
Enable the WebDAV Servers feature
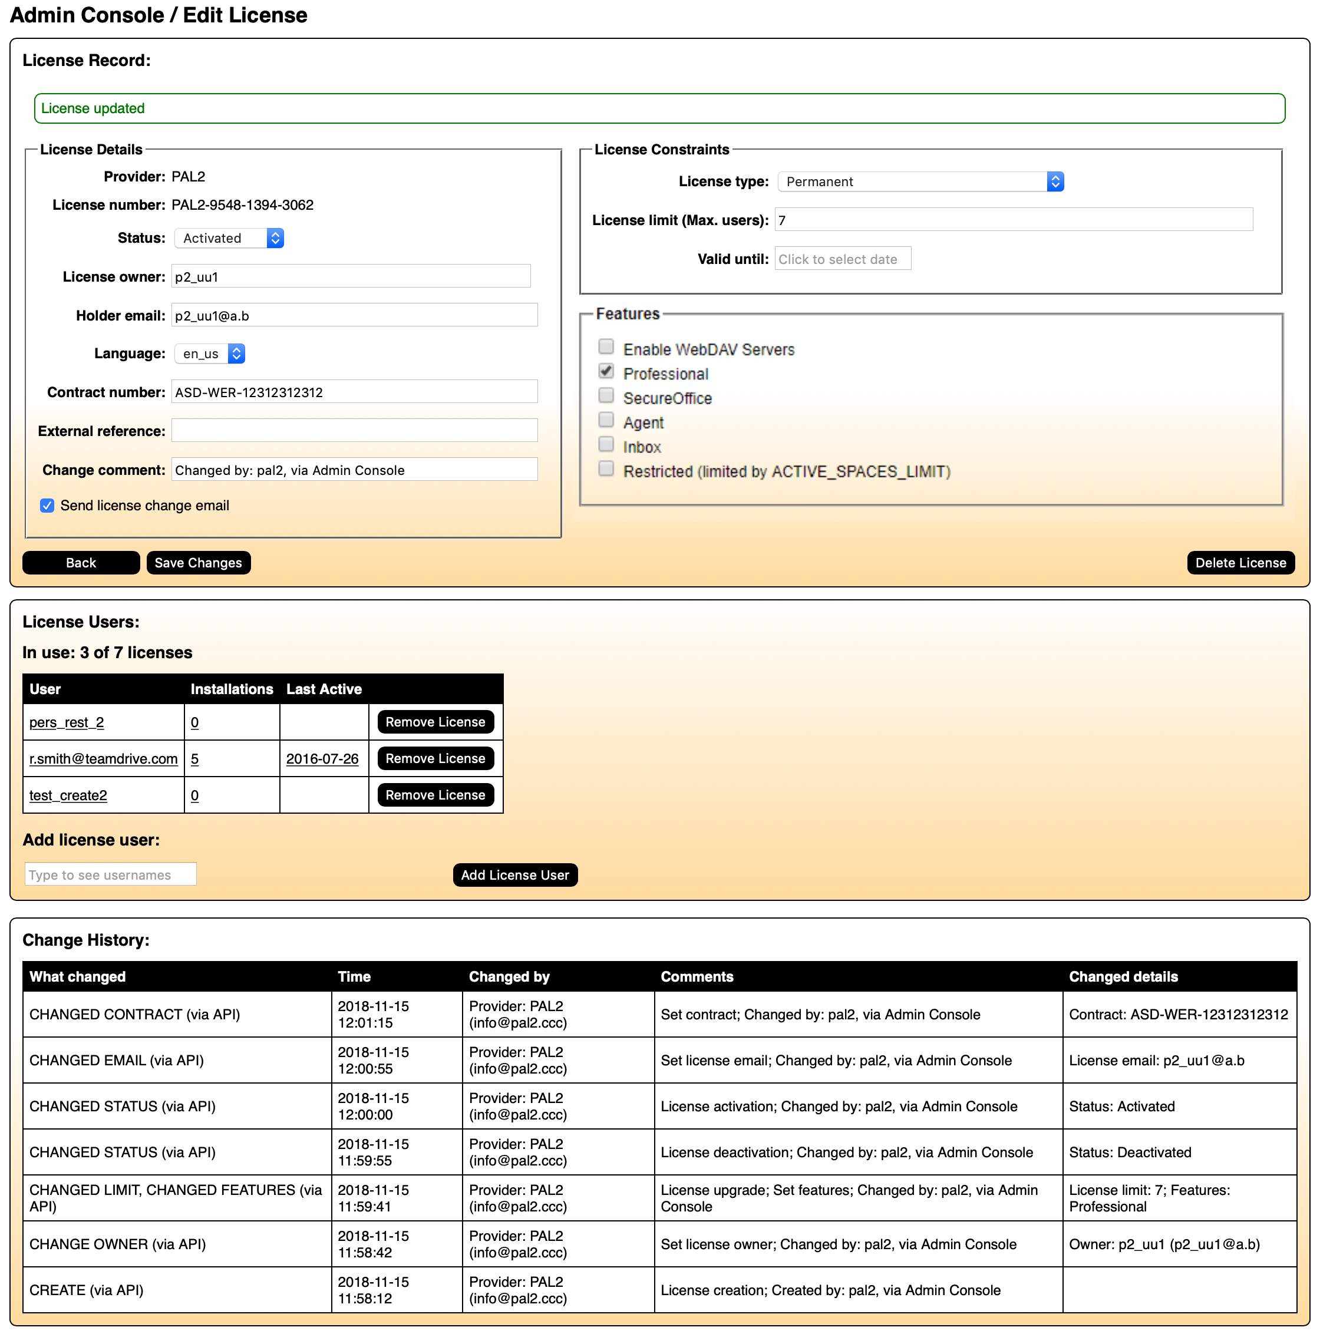coord(606,347)
